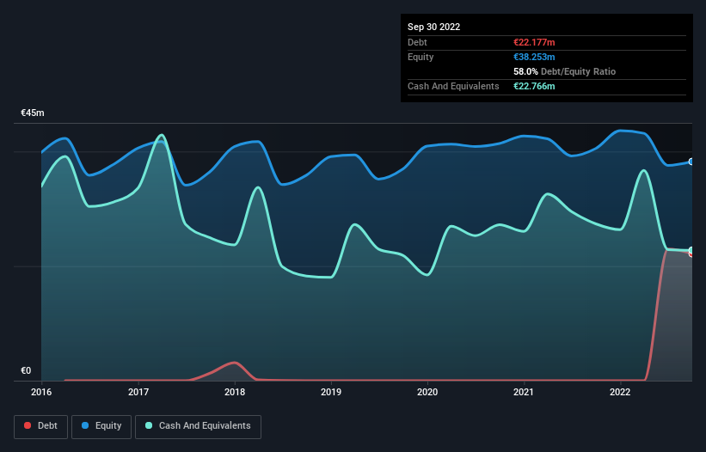
Task: Click the 2018 x-axis label
Action: [x=235, y=392]
